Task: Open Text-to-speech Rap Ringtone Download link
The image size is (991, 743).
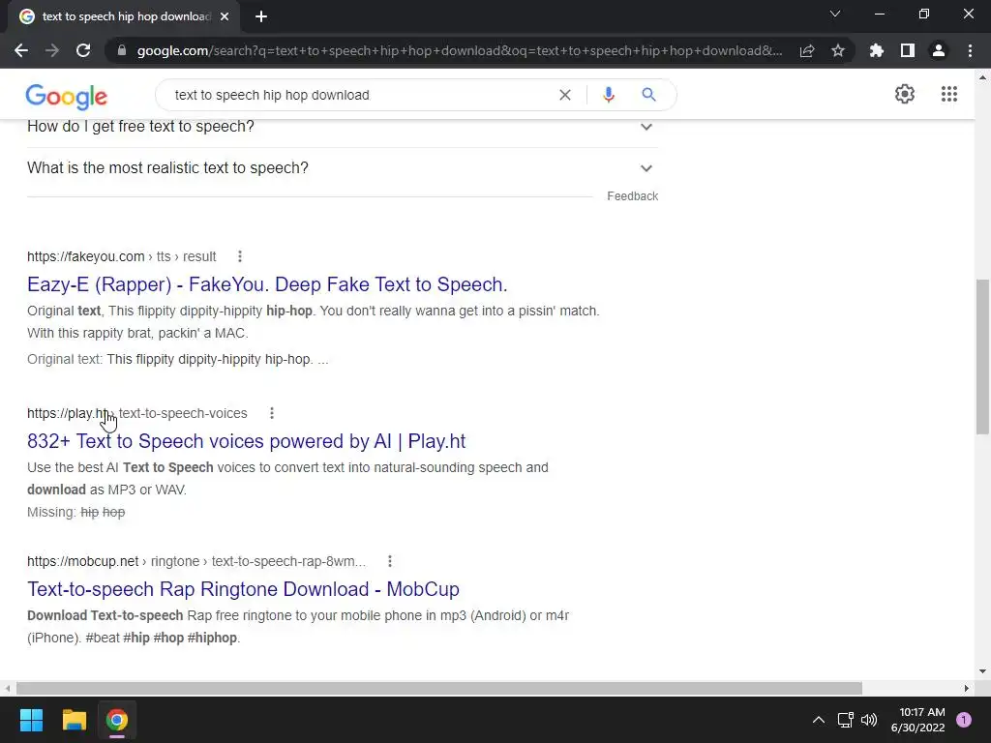Action: tap(243, 589)
